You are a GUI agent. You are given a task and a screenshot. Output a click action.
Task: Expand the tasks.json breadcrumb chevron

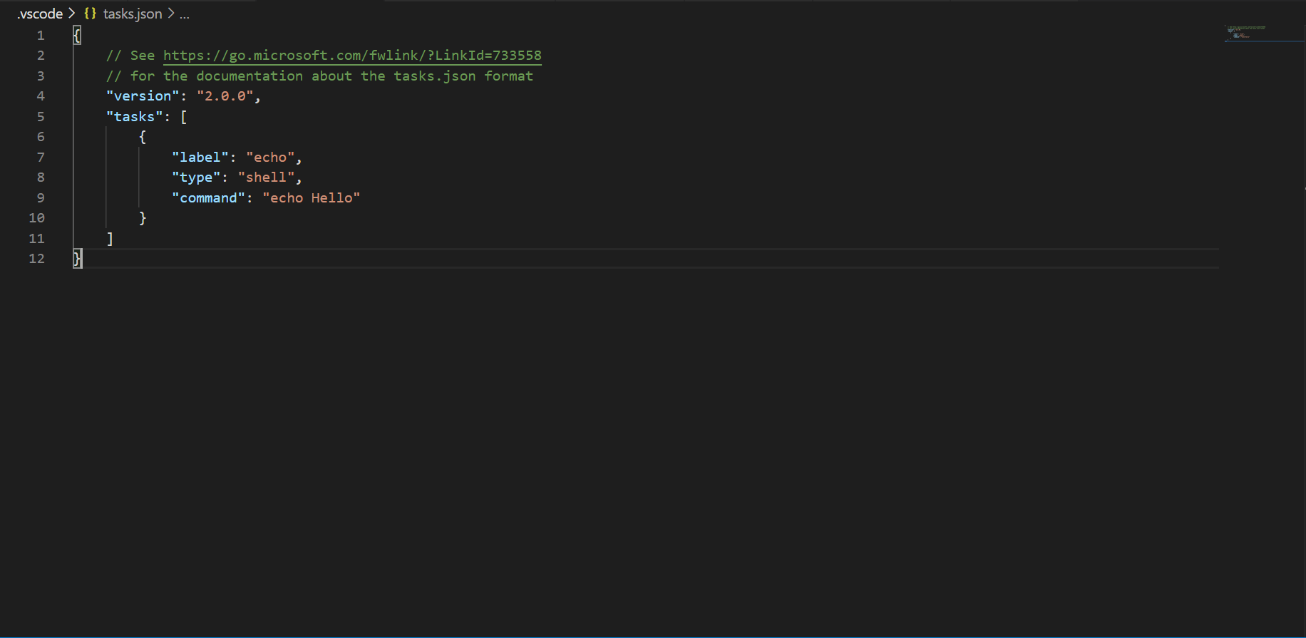click(x=170, y=13)
